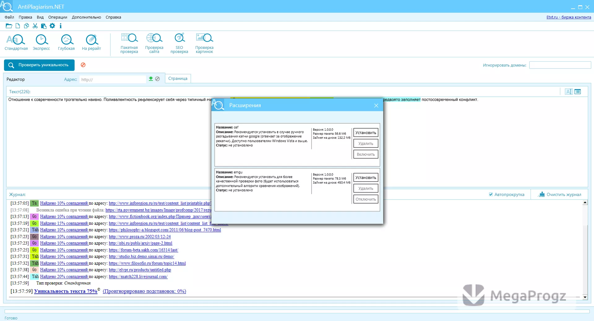
Task: Open the Справка menu
Action: tap(113, 17)
